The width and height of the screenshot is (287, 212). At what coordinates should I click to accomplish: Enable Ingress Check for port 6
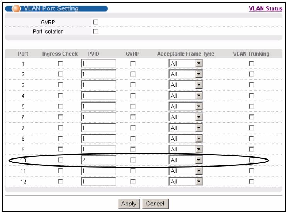coord(60,117)
